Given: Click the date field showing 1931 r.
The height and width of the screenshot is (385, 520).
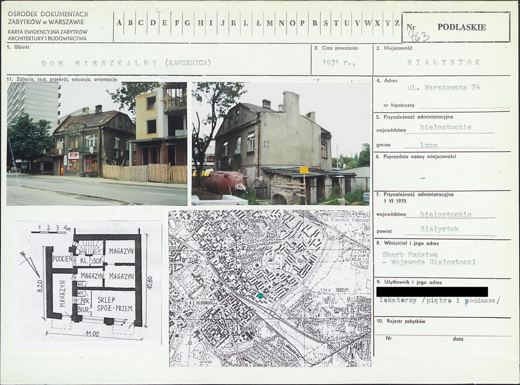Looking at the screenshot, I should pyautogui.click(x=339, y=62).
